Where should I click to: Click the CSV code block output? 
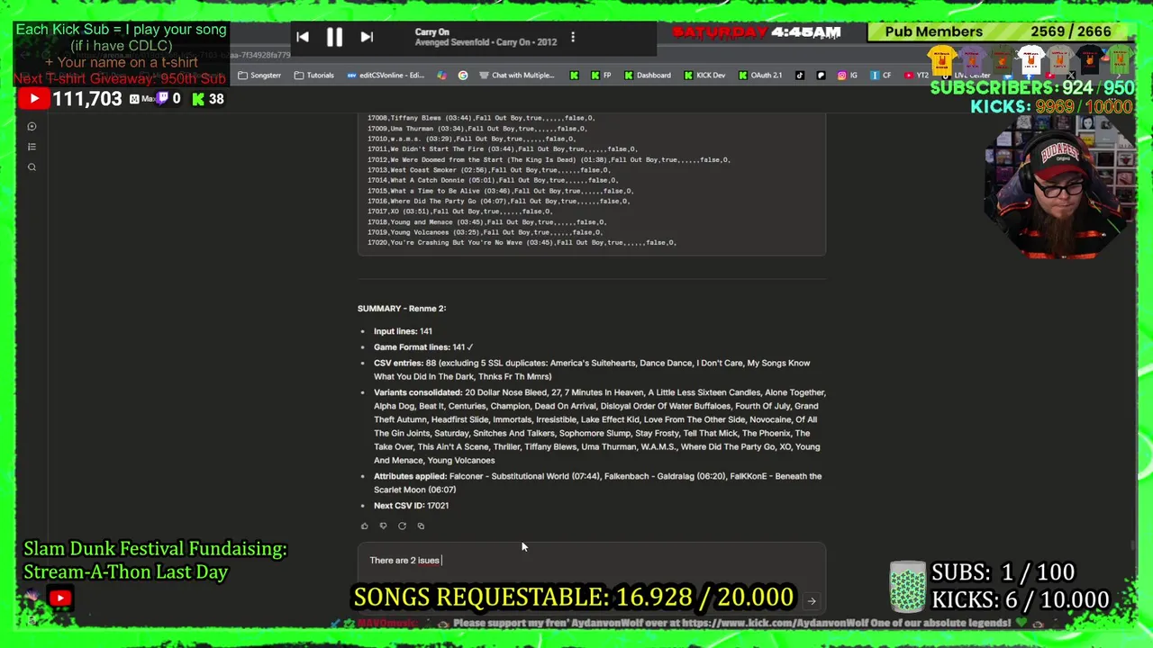591,184
